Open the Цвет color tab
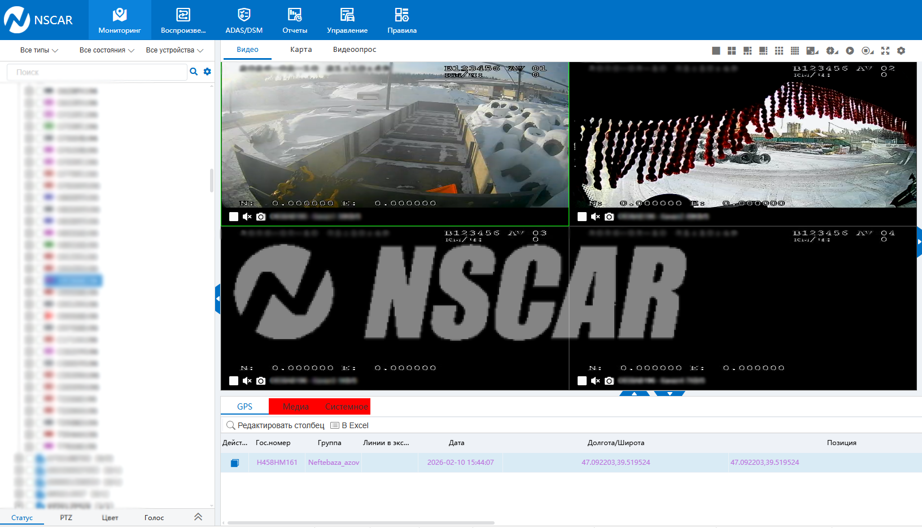The image size is (922, 528). (110, 517)
